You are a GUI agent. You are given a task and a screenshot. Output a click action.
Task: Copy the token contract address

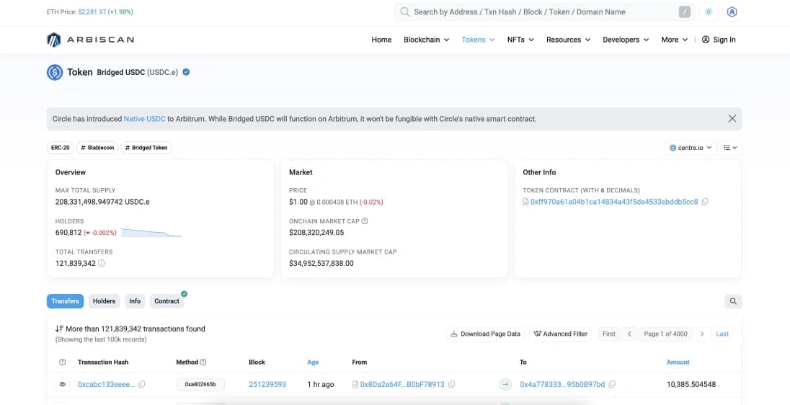(705, 202)
